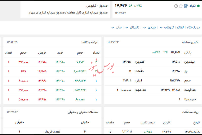Click the حد حجم range ۱ - ۱,۰۰۰,۰۰۰

click(124, 90)
